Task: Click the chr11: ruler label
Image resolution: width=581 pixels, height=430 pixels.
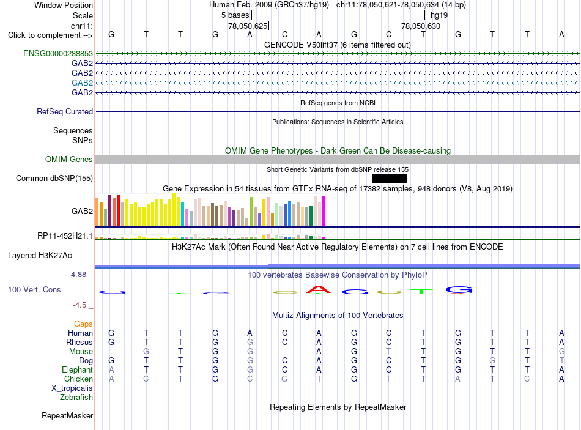Action: click(x=82, y=26)
